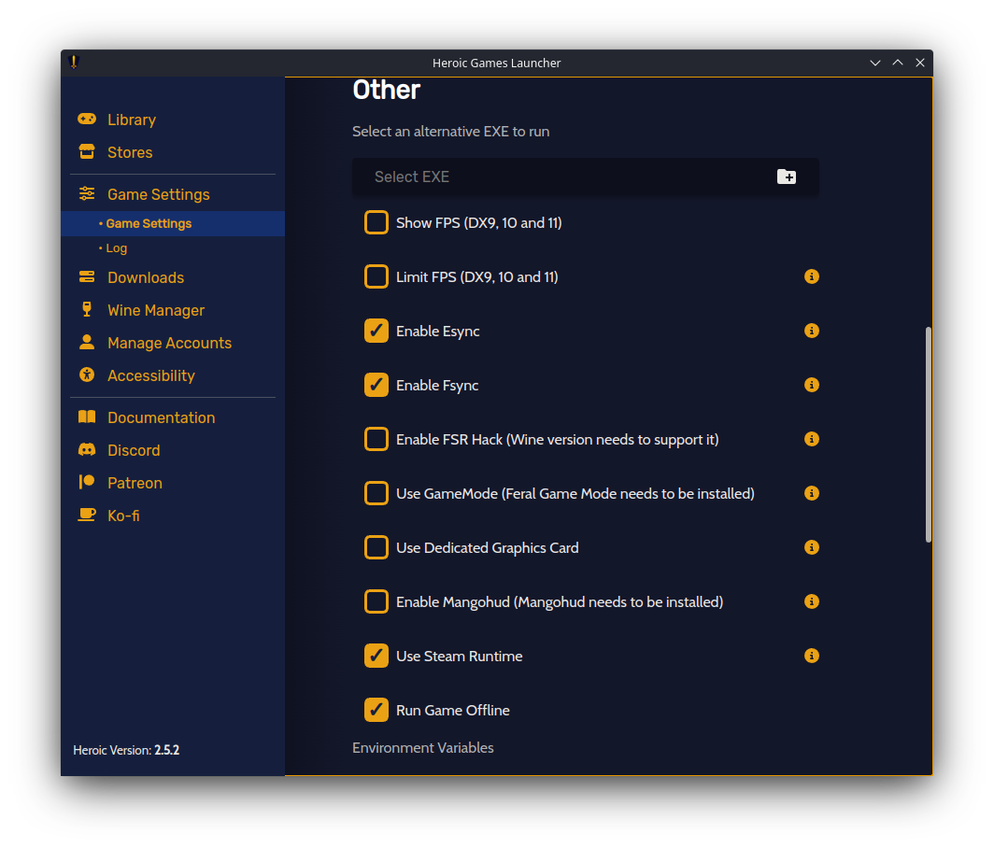Click the Game Settings sliders icon

[87, 194]
